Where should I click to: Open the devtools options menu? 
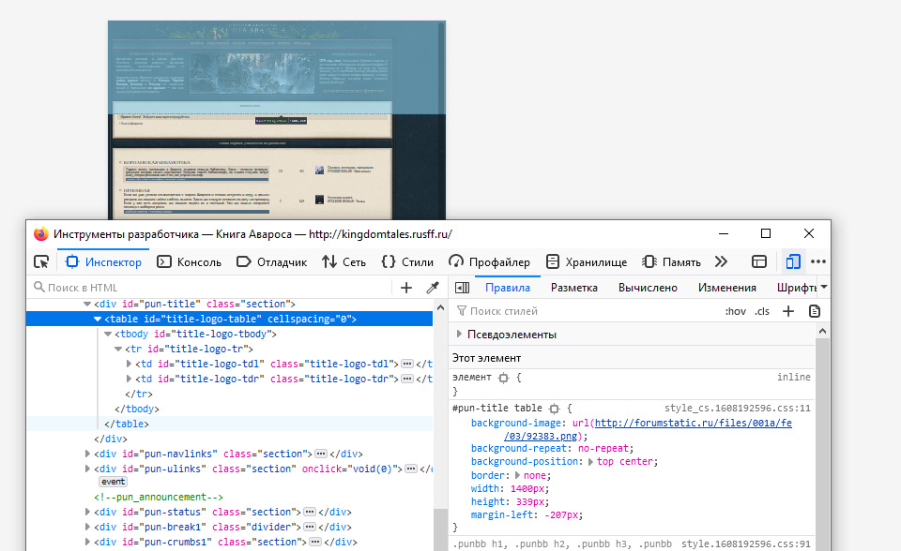click(x=818, y=261)
